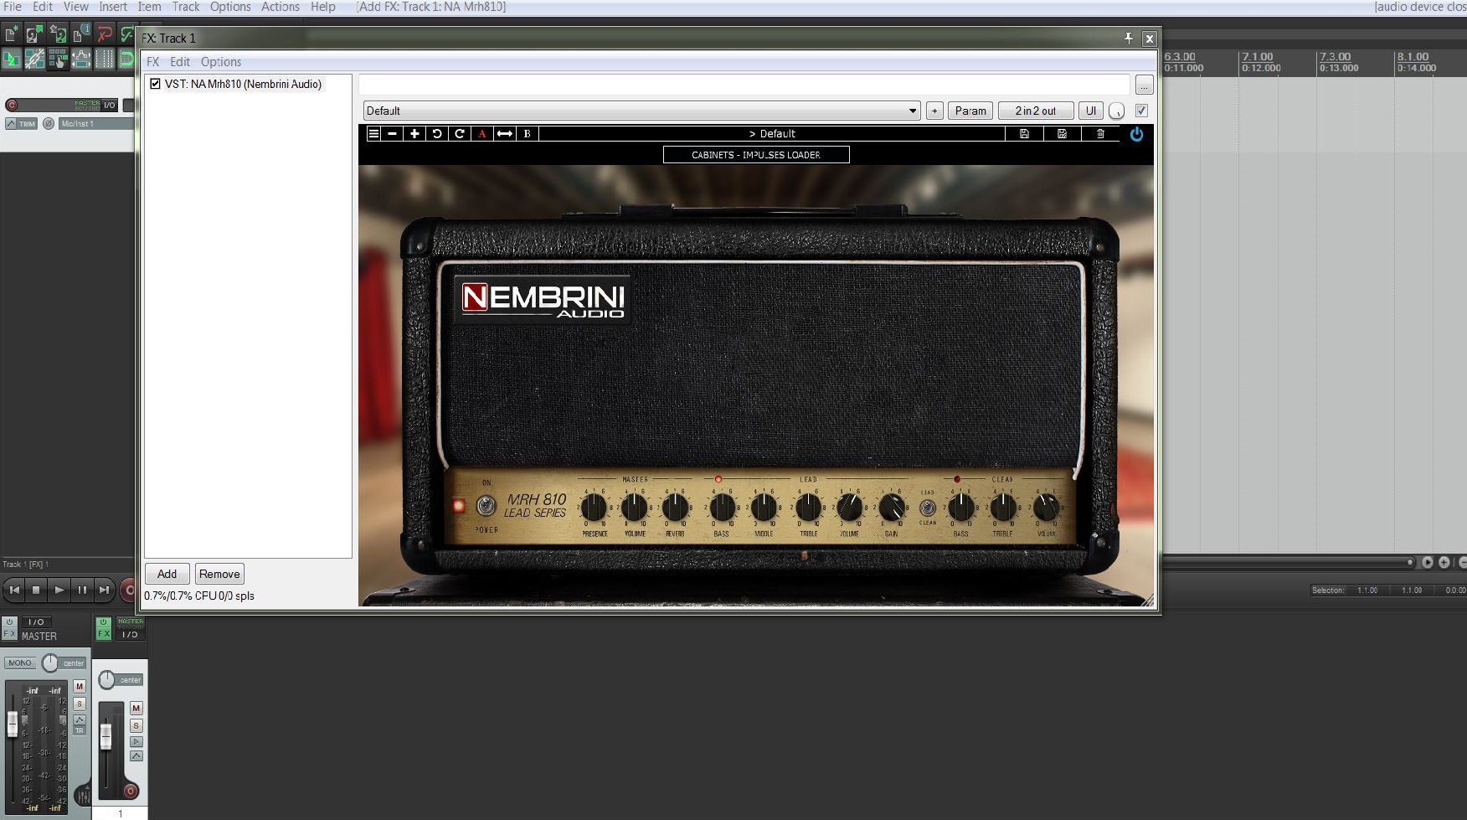The height and width of the screenshot is (820, 1467).
Task: Click the Add FX button
Action: coord(167,574)
